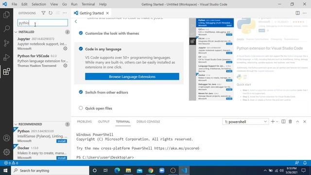The width and height of the screenshot is (311, 175).
Task: Open the Accounts menu icon
Action: click(x=6, y=138)
